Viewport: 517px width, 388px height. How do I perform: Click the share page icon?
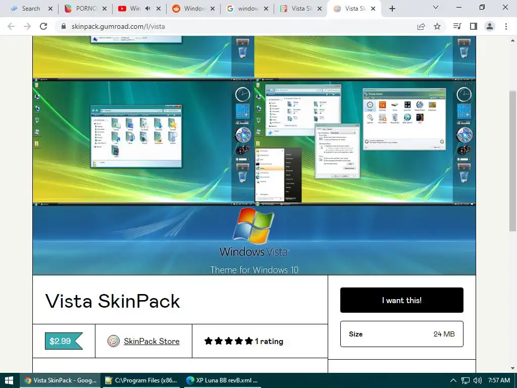click(x=421, y=26)
